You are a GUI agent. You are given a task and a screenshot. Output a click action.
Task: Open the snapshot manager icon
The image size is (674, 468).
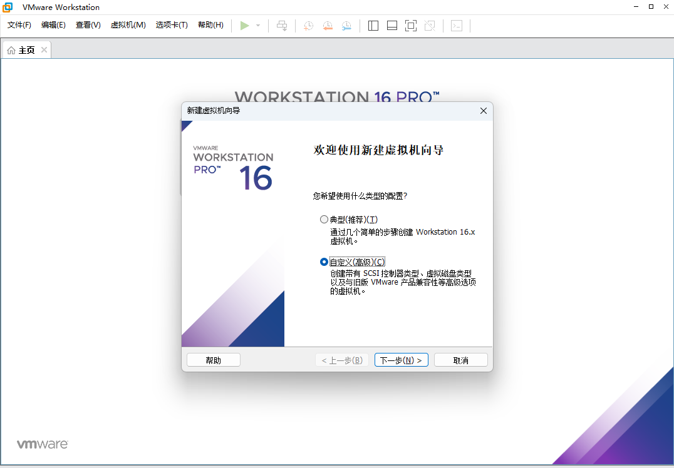(x=346, y=26)
